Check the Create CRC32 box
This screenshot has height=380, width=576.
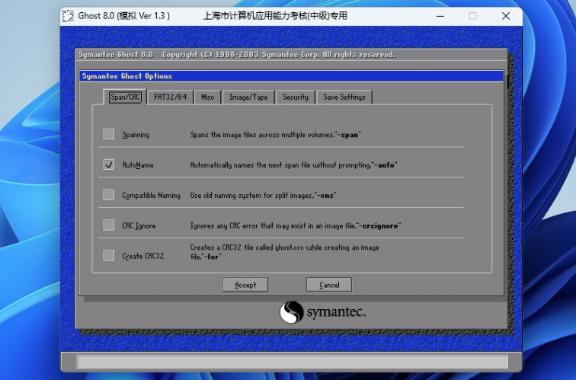(x=109, y=255)
